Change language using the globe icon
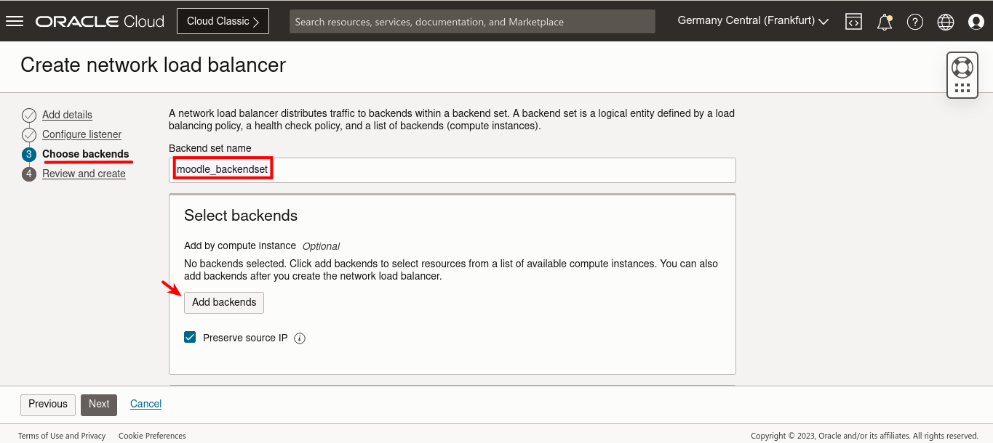Image resolution: width=993 pixels, height=443 pixels. point(945,21)
